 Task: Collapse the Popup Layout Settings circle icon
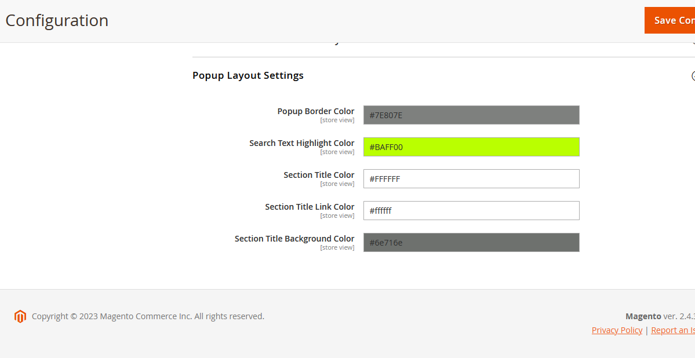[693, 76]
